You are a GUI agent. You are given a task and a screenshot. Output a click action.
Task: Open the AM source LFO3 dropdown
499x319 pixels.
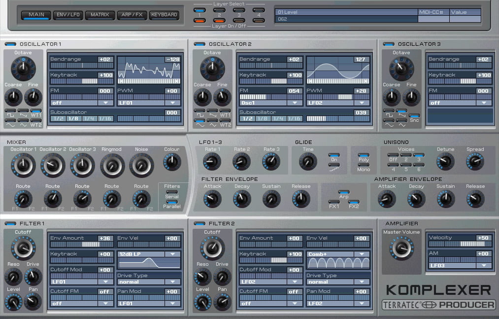(x=459, y=265)
